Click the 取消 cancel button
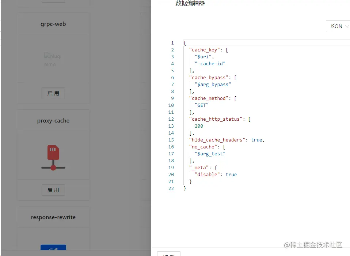Image resolution: width=350 pixels, height=256 pixels. [168, 254]
